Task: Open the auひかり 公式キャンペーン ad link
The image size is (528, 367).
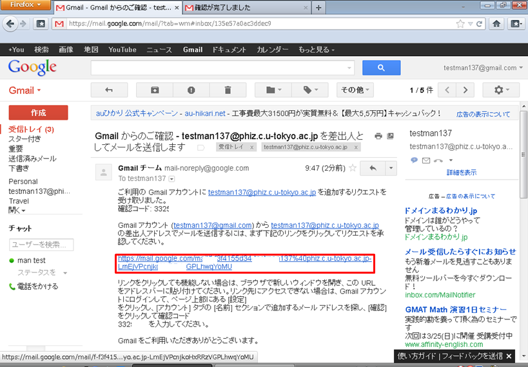Action: (137, 113)
